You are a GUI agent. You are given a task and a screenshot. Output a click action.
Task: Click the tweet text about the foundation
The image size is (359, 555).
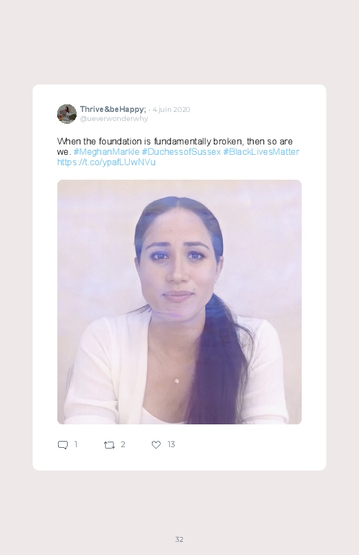coord(175,142)
